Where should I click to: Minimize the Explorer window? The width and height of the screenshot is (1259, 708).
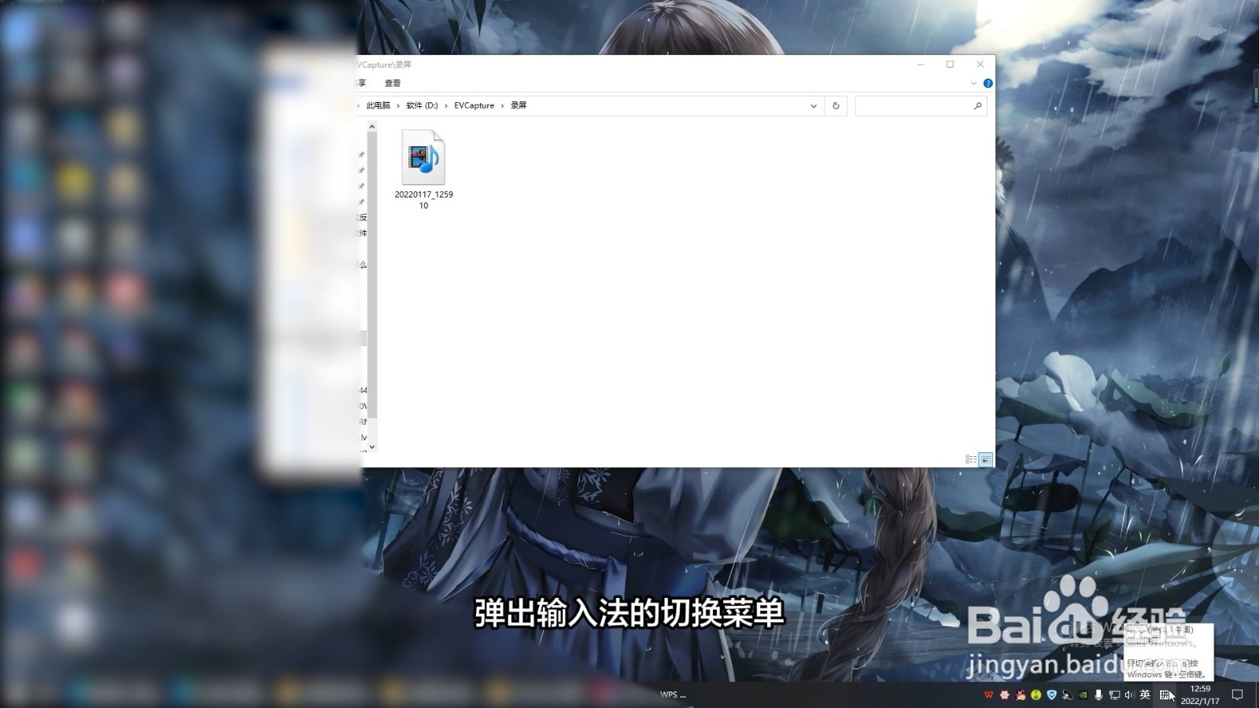[921, 65]
